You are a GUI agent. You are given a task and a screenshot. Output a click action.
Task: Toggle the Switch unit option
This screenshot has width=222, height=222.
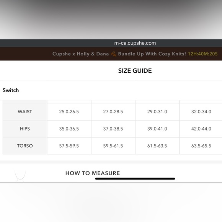tap(11, 90)
